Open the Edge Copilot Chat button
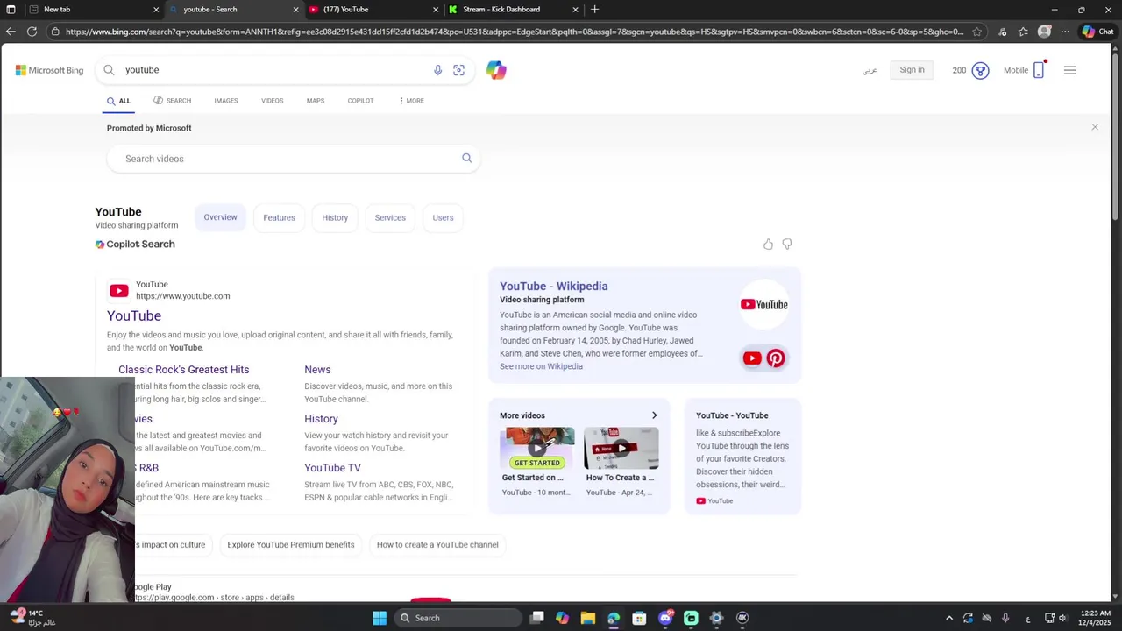Image resolution: width=1122 pixels, height=631 pixels. [x=1097, y=32]
